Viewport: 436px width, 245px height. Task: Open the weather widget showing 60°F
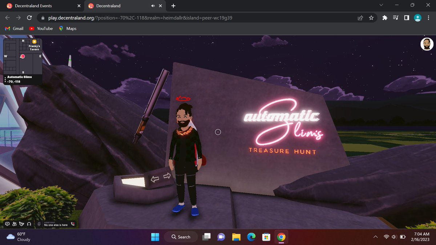tap(19, 237)
